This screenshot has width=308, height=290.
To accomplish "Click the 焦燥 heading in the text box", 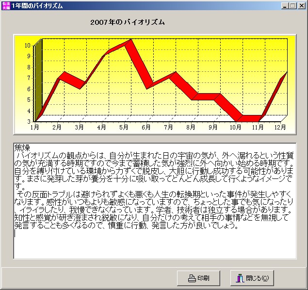I will 22,147.
